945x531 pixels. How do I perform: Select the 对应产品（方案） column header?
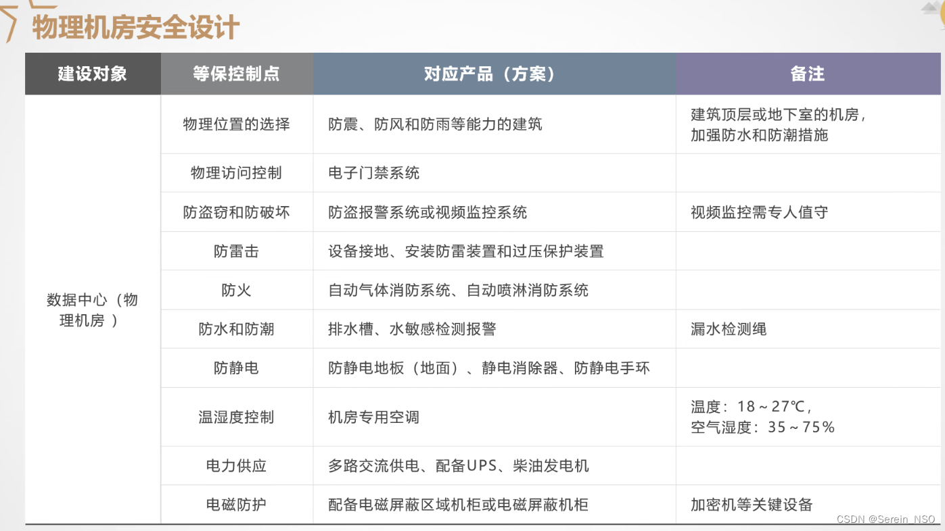click(494, 74)
